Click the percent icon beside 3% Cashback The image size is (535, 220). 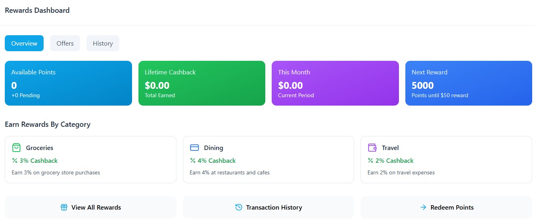point(15,160)
